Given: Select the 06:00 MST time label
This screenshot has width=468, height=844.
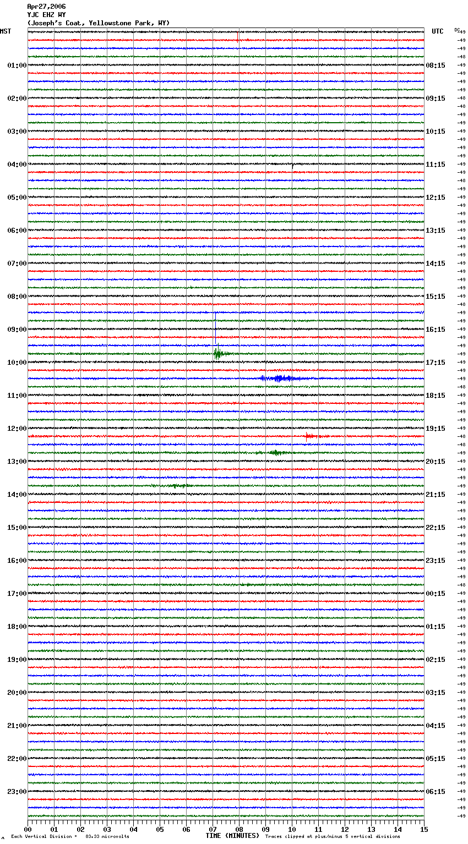Looking at the screenshot, I should point(17,231).
